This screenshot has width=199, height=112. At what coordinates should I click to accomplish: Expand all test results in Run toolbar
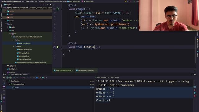click(x=21, y=77)
